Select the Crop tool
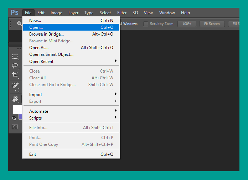Image resolution: width=248 pixels, height=180 pixels. click(15, 75)
